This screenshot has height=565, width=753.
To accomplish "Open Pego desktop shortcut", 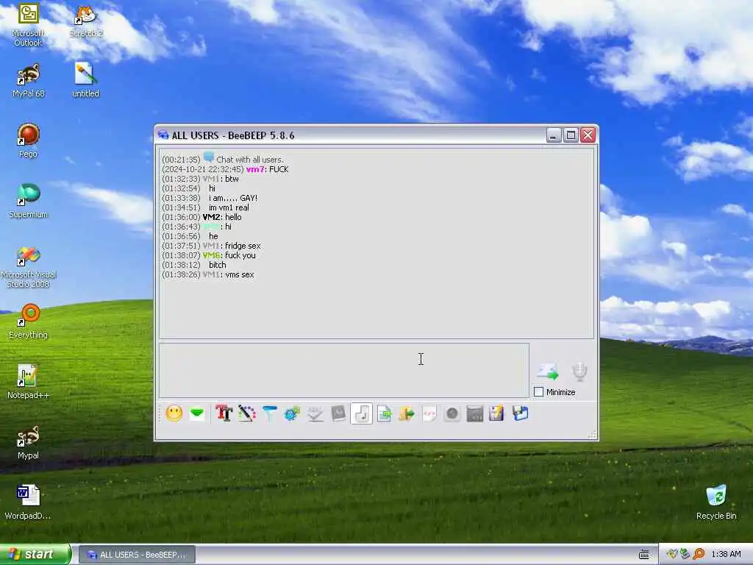I will [28, 141].
